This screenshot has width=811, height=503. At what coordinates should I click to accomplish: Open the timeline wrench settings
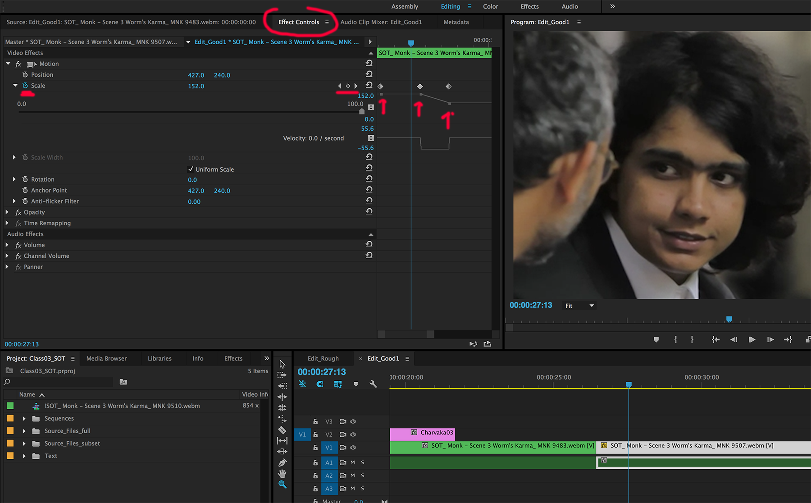point(373,384)
